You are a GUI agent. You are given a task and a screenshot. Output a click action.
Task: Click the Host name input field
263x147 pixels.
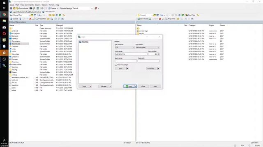coord(131,54)
